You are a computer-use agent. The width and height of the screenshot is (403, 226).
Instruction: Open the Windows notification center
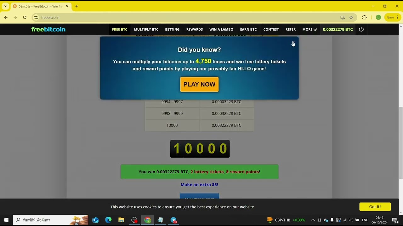(395, 220)
